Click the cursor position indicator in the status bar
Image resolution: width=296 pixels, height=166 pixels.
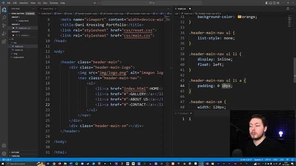[x=246, y=160]
